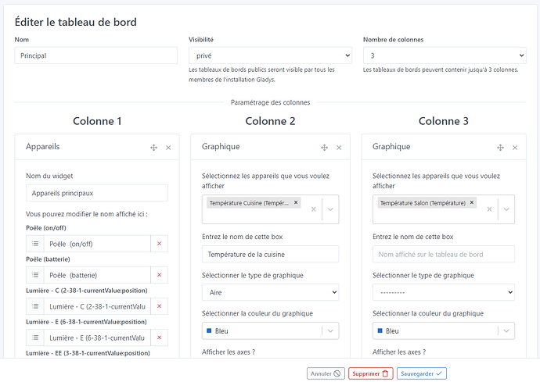Click the move icon on Colonne 2 Graphique
Screen dimensions: 540x382
324,147
